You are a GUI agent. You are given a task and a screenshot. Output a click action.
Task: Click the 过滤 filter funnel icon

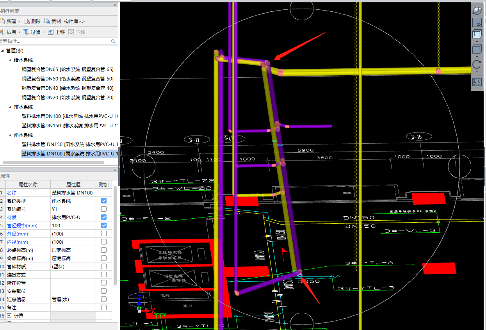(26, 32)
